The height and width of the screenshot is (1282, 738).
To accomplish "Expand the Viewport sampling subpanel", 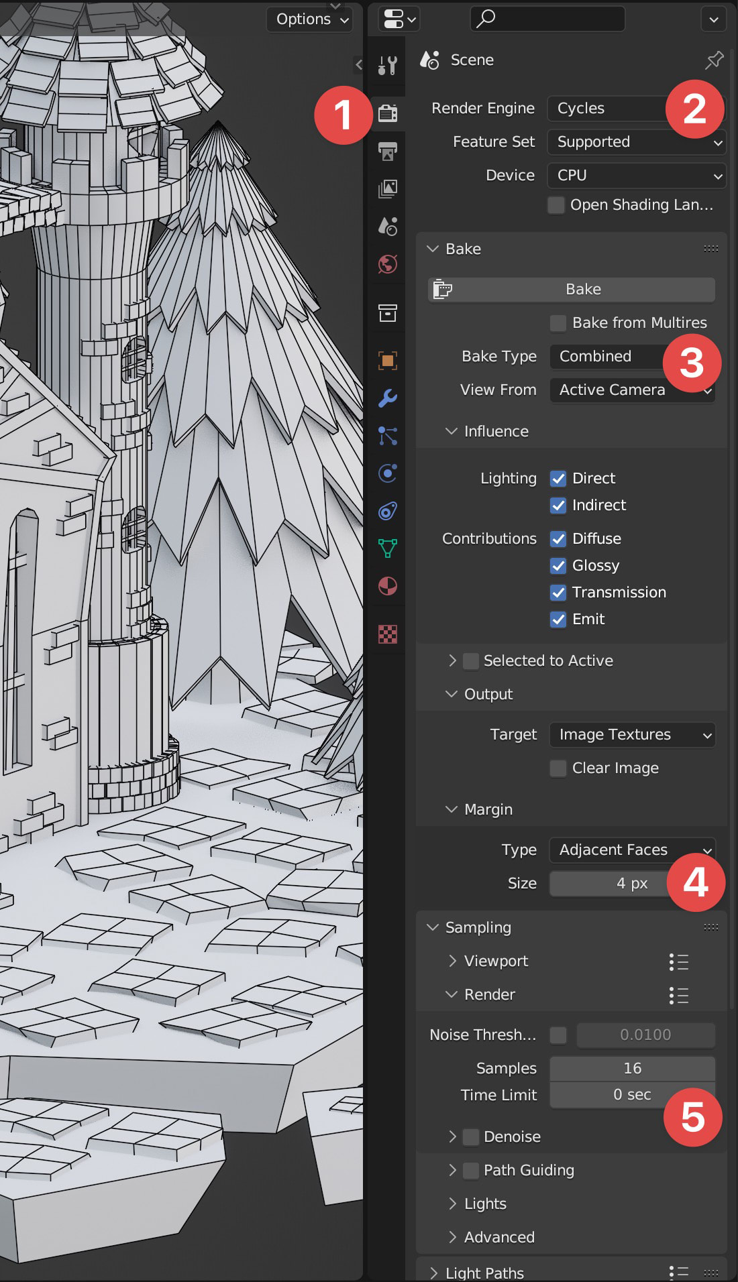I will (x=452, y=961).
